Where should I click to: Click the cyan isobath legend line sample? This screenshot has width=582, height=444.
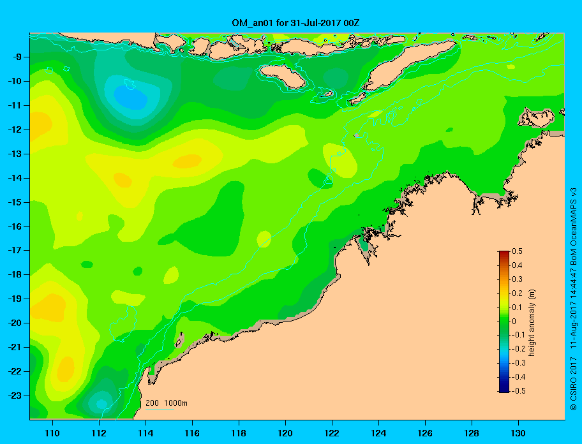(x=160, y=410)
